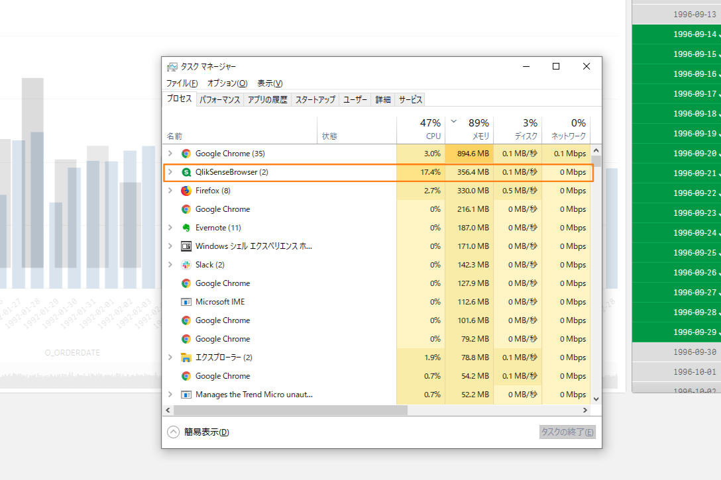
Task: Click the vertical scrollbar down arrow
Action: [596, 399]
